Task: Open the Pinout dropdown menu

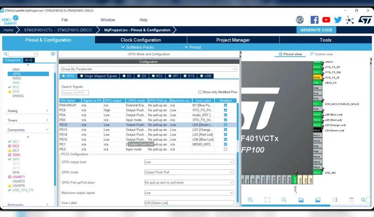Action: pos(193,48)
